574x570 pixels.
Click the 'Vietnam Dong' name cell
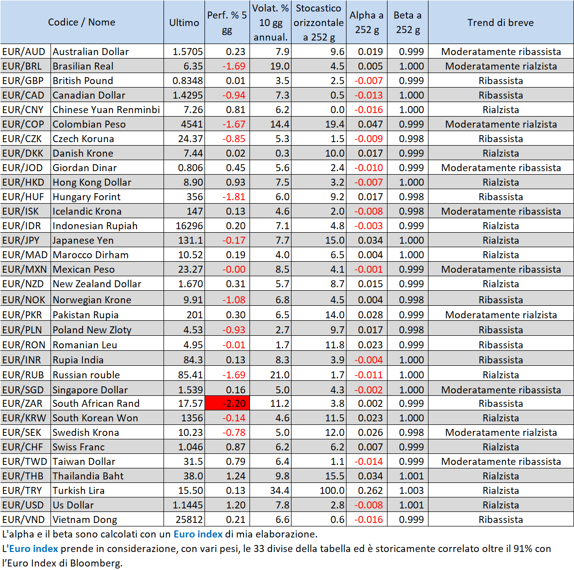pos(107,519)
